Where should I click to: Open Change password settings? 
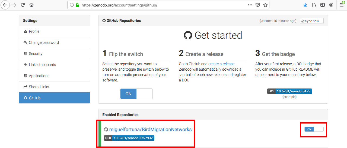[54, 42]
